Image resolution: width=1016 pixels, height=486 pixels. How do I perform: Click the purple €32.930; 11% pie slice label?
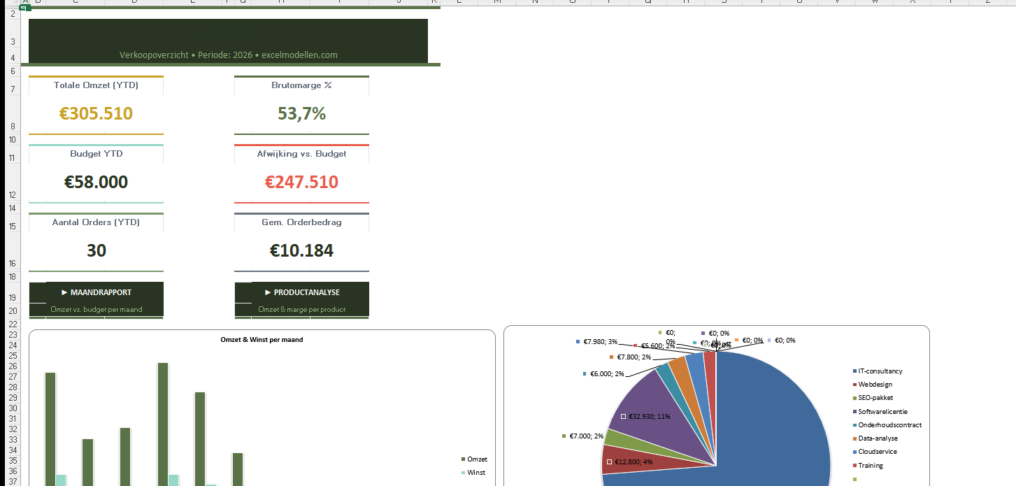[649, 417]
